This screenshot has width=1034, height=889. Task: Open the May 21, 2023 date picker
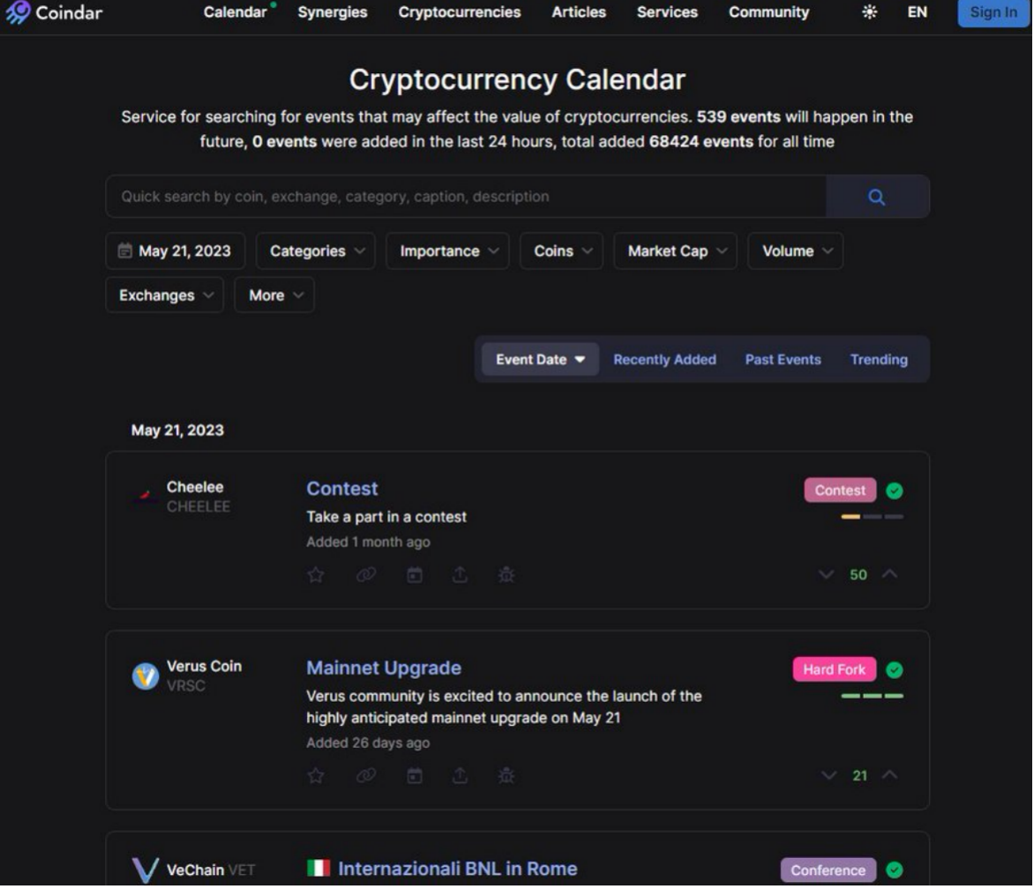[x=176, y=251]
